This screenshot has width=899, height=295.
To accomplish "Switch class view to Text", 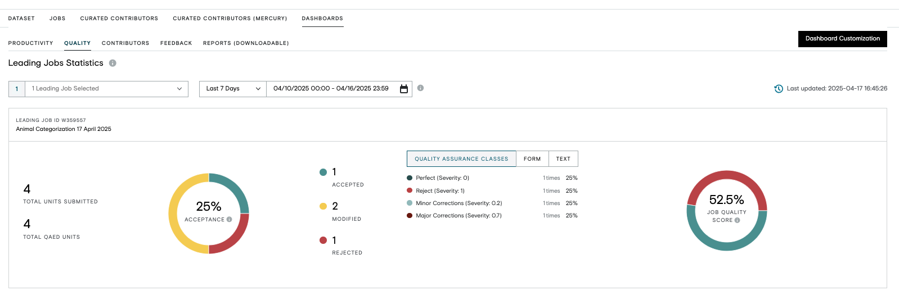I will tap(563, 159).
